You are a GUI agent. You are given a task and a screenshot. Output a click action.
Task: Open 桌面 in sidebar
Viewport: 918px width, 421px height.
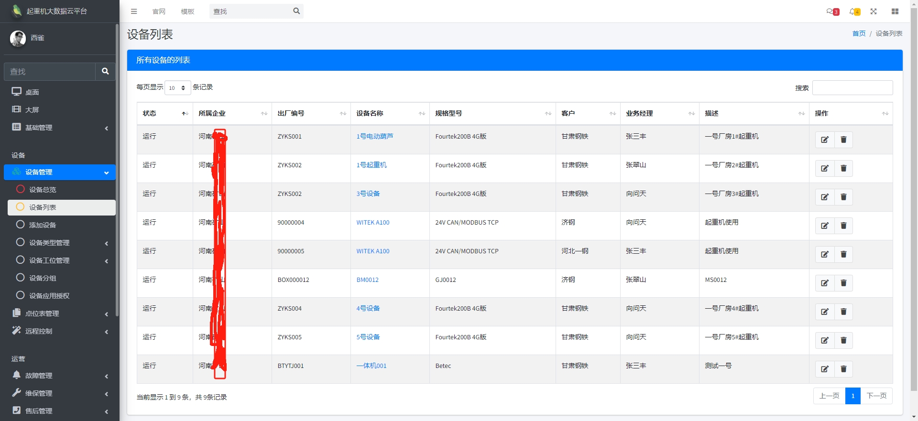click(60, 92)
